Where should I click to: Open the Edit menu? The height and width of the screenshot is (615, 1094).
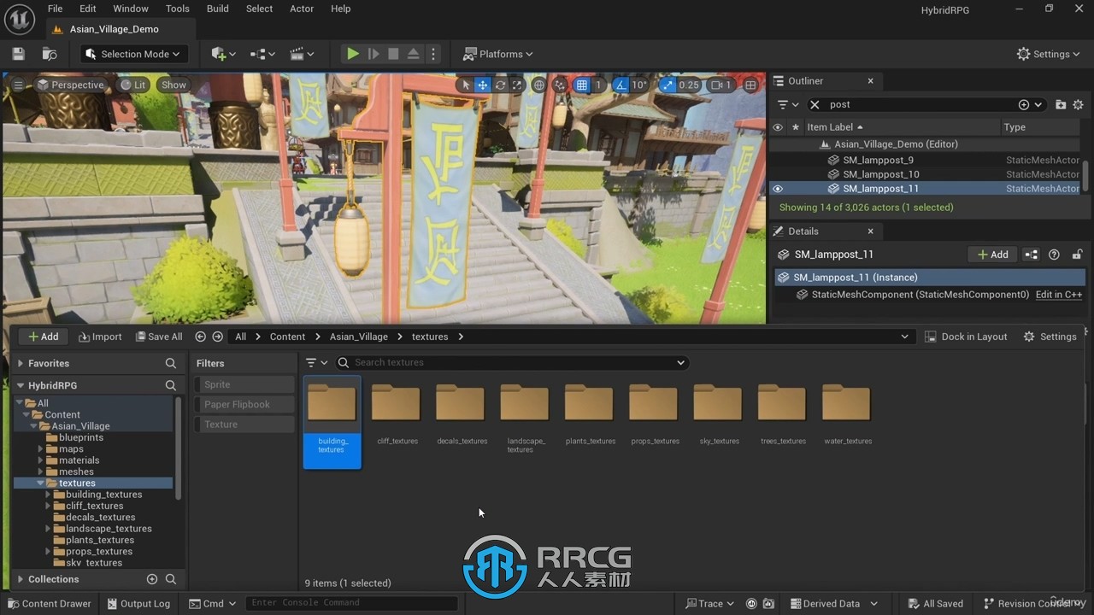pyautogui.click(x=88, y=9)
